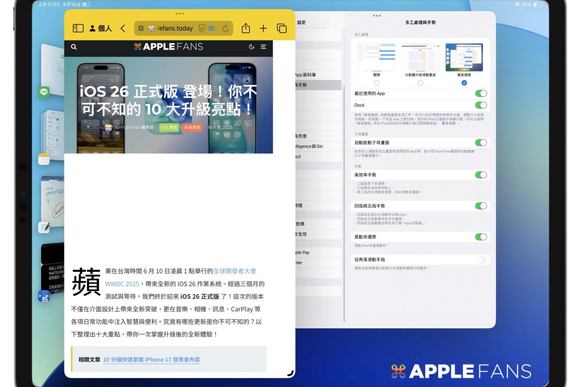Select the 分割顯示與滑動置前 radio option
Viewport: 581px width, 387px height.
(421, 83)
